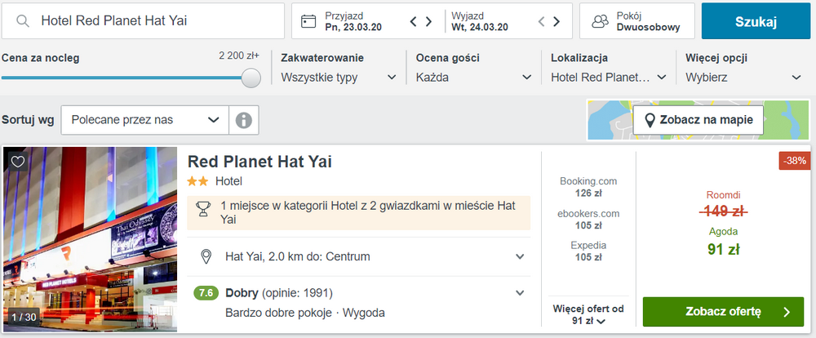816x338 pixels.
Task: Click the price per night slider handle
Action: point(251,78)
